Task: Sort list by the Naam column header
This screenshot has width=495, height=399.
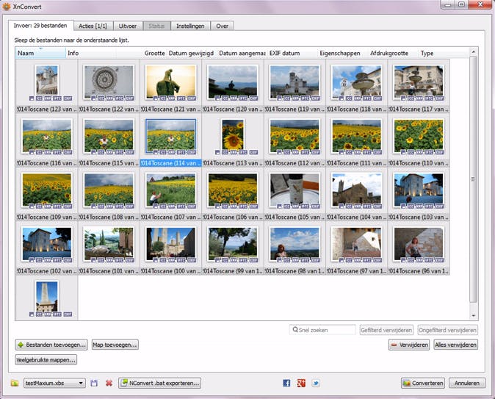Action: (x=26, y=53)
